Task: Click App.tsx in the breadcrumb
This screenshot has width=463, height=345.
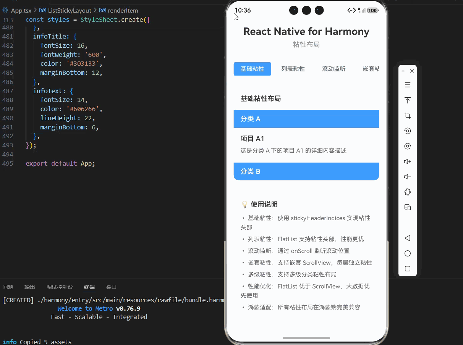Action: coord(21,10)
